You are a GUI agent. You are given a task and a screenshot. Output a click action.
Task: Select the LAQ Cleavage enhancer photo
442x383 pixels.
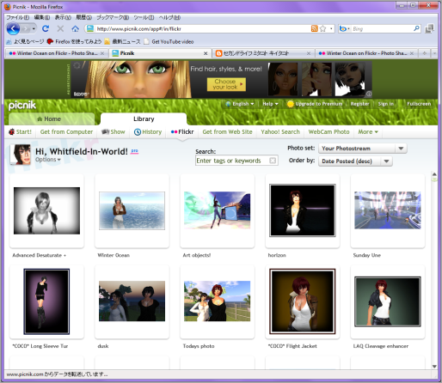[x=388, y=301]
